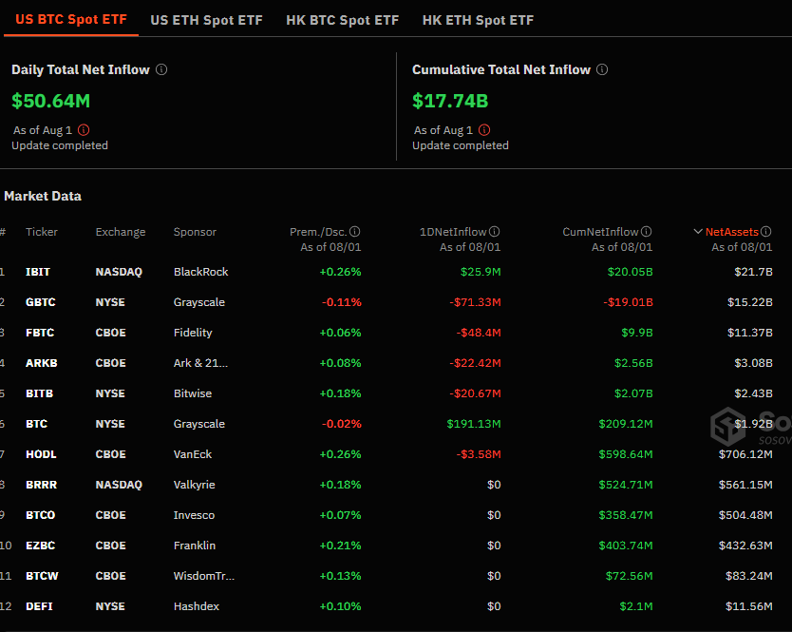Click the info icon beside daily As of Aug 1
This screenshot has height=632, width=792.
83,129
